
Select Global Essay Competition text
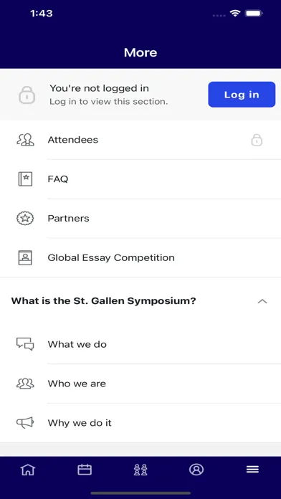(111, 257)
